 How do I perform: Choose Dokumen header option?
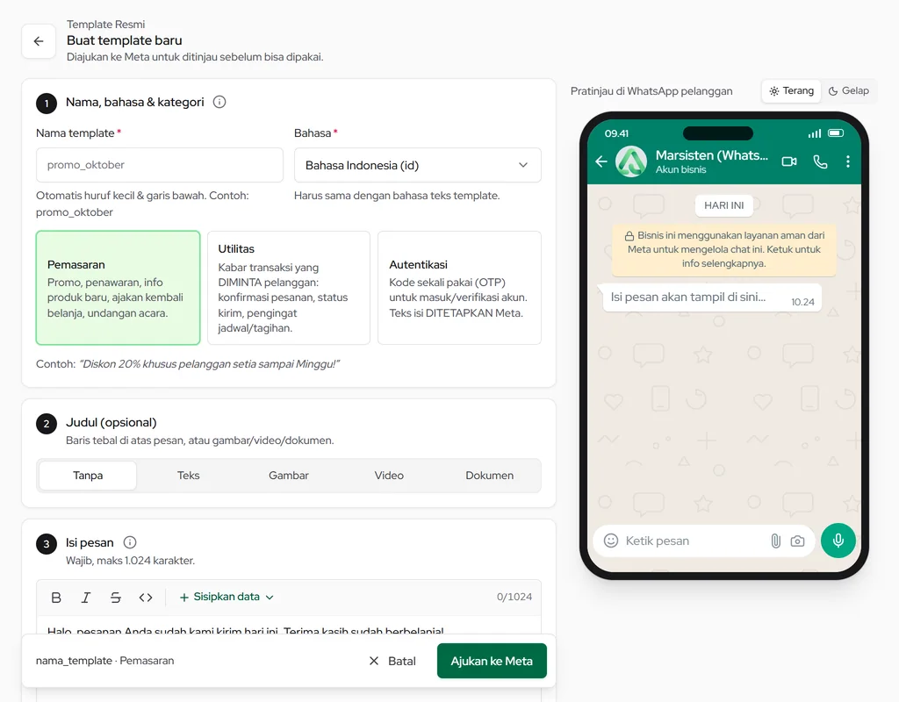tap(489, 475)
